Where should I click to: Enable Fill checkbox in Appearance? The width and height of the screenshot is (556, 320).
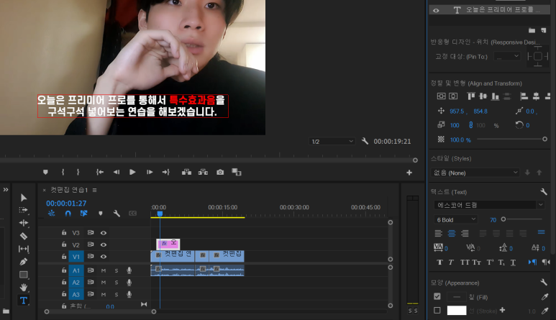point(437,296)
